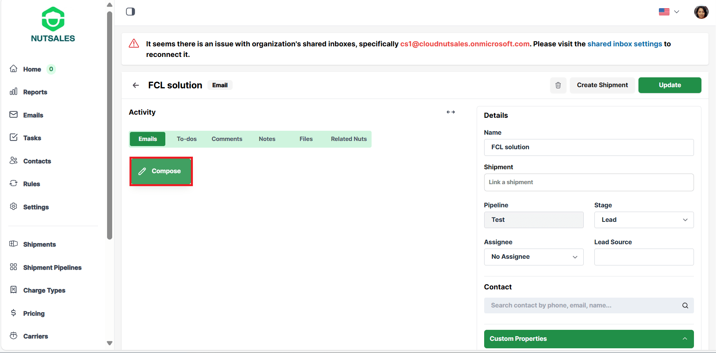The width and height of the screenshot is (716, 353).
Task: Open the user avatar menu
Action: point(701,12)
